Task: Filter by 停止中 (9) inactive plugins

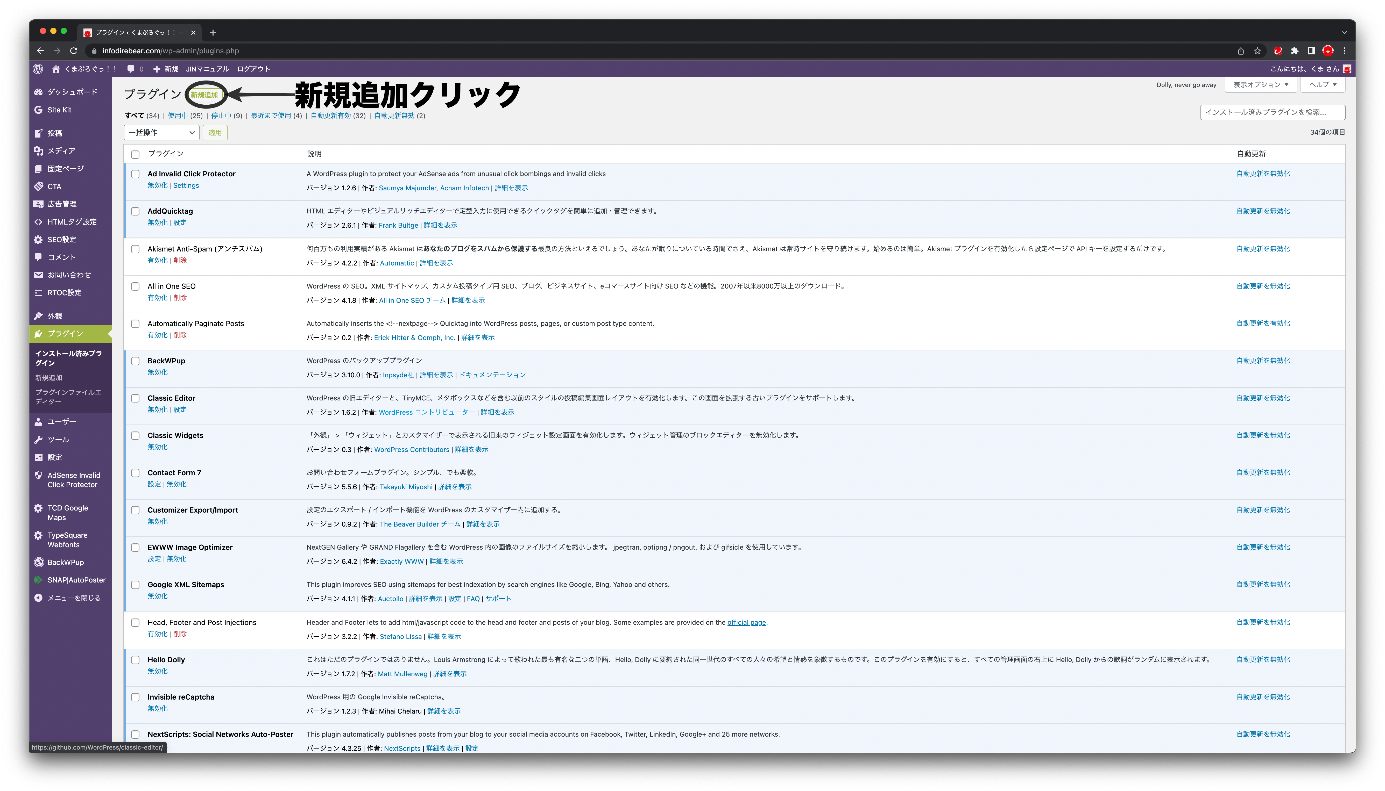Action: [x=227, y=116]
